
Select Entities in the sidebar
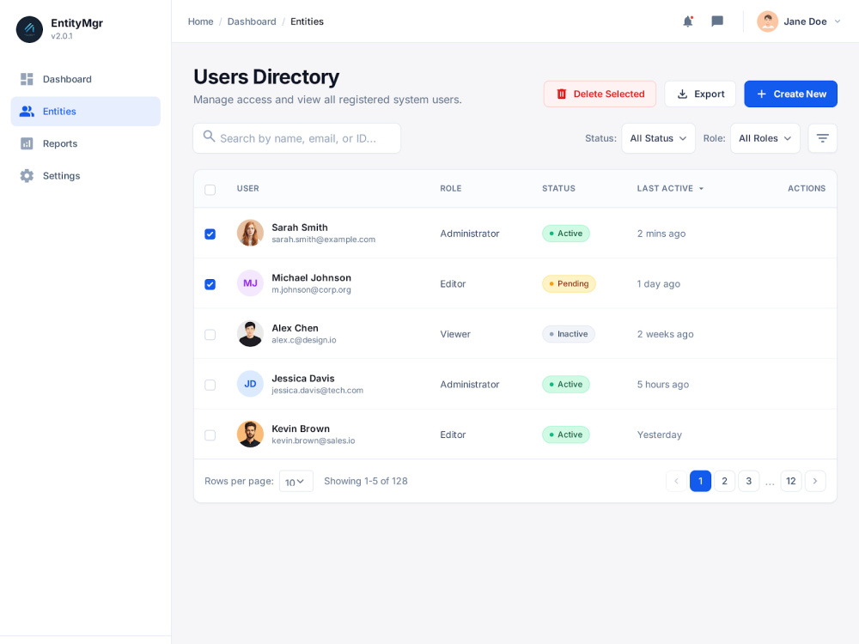58,111
